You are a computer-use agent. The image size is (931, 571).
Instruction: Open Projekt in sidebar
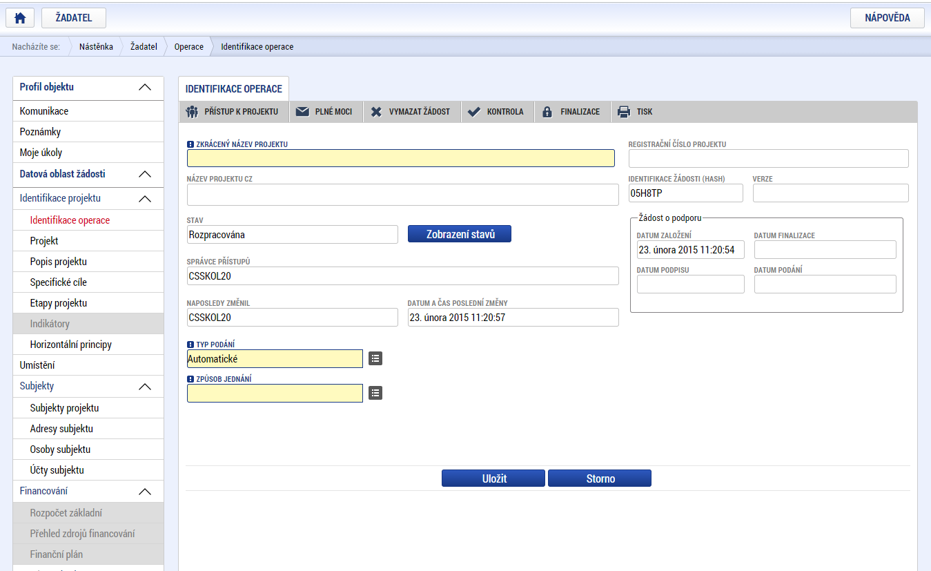pyautogui.click(x=88, y=241)
